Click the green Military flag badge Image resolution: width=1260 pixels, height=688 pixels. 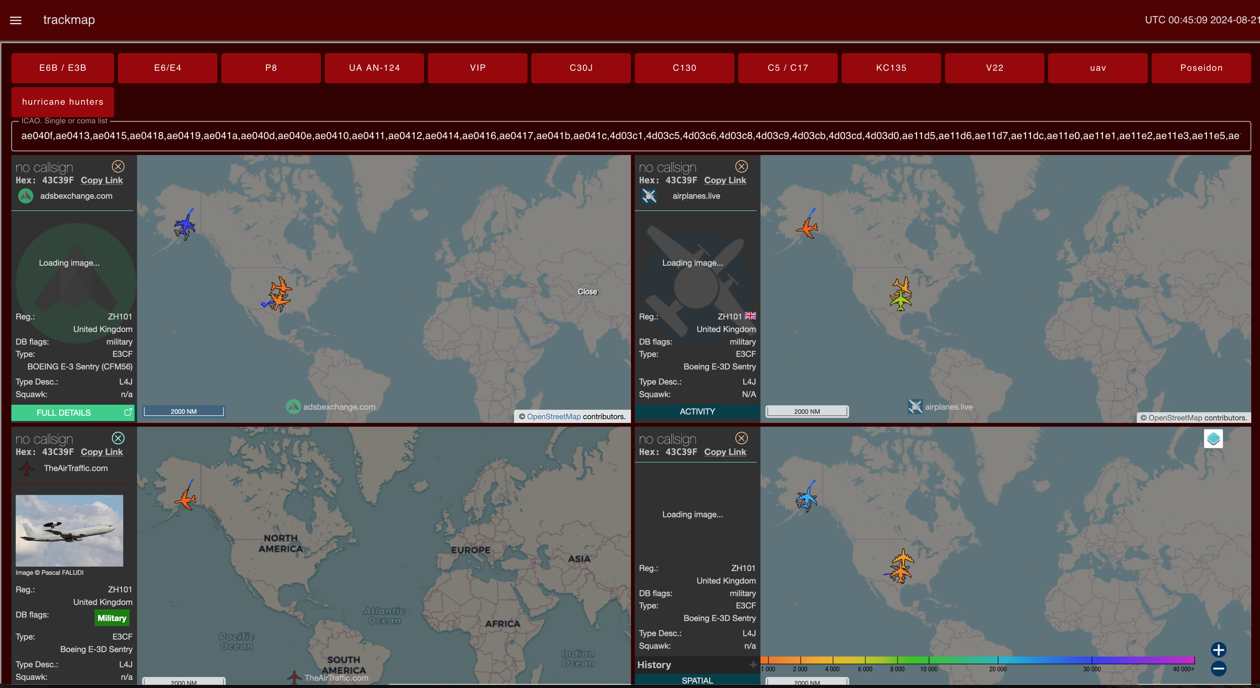112,618
